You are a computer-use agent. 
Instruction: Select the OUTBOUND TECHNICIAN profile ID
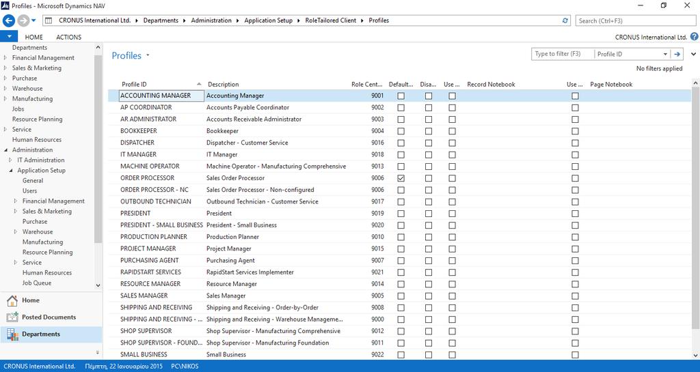155,201
